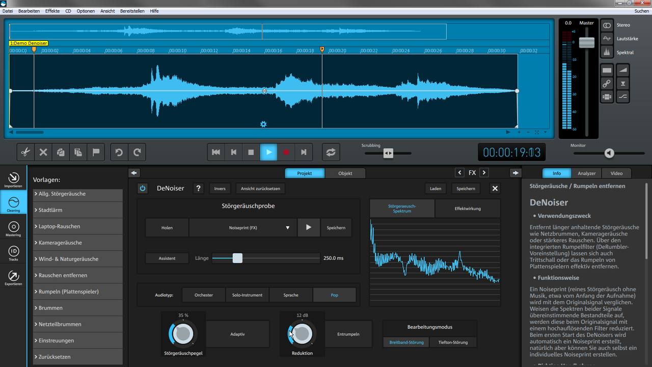Play the noise sample preview
The image size is (652, 367).
point(308,227)
